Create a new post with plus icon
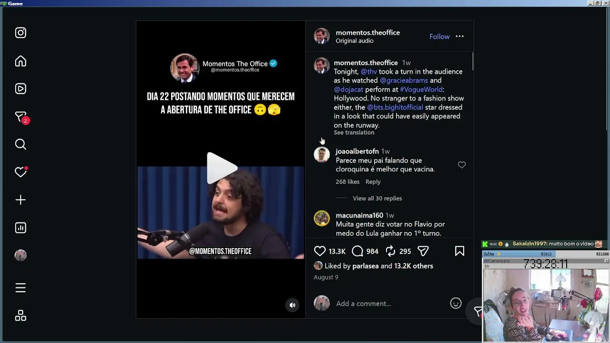This screenshot has width=610, height=343. coord(20,200)
